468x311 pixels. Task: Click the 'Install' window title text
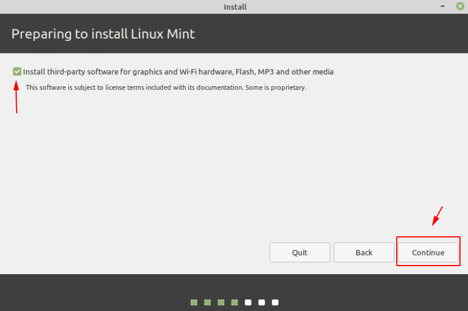point(235,7)
